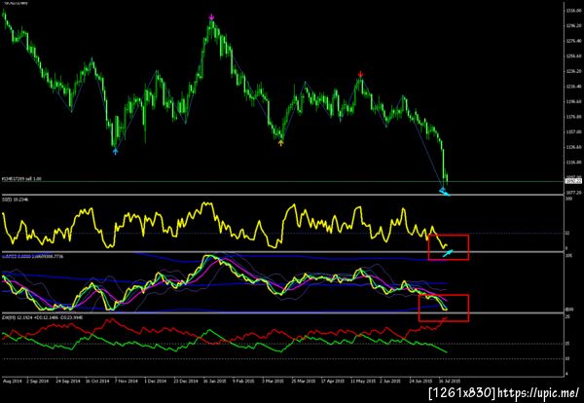The image size is (584, 403).
Task: Click the orange up arrow below the March low
Action: tap(281, 142)
